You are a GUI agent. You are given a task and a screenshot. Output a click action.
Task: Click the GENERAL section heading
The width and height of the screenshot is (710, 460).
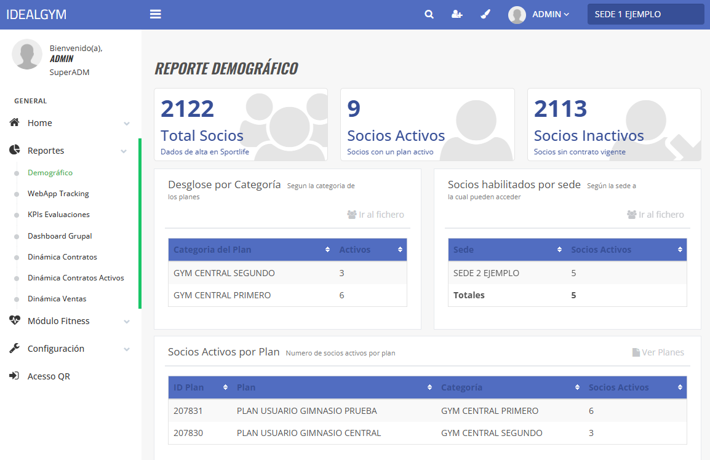(30, 101)
